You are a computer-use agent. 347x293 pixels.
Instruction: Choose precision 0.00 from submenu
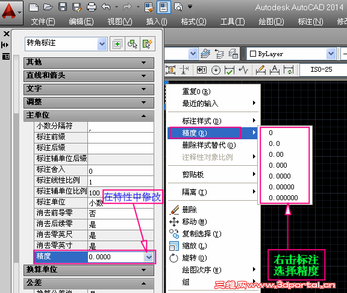click(276, 154)
